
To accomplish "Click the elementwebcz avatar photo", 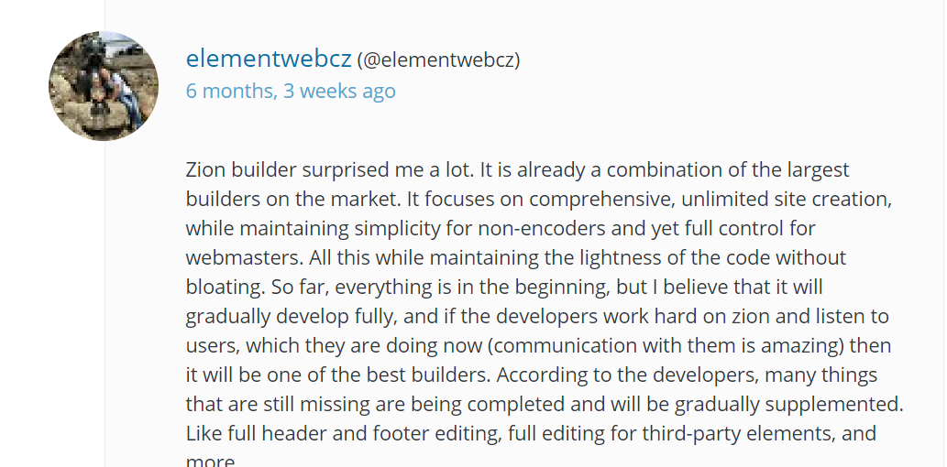I will pos(104,86).
